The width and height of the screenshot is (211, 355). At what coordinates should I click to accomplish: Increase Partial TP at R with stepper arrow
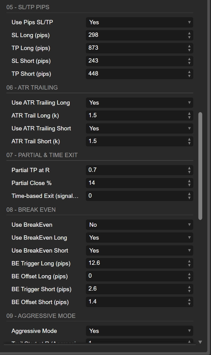pos(188,168)
